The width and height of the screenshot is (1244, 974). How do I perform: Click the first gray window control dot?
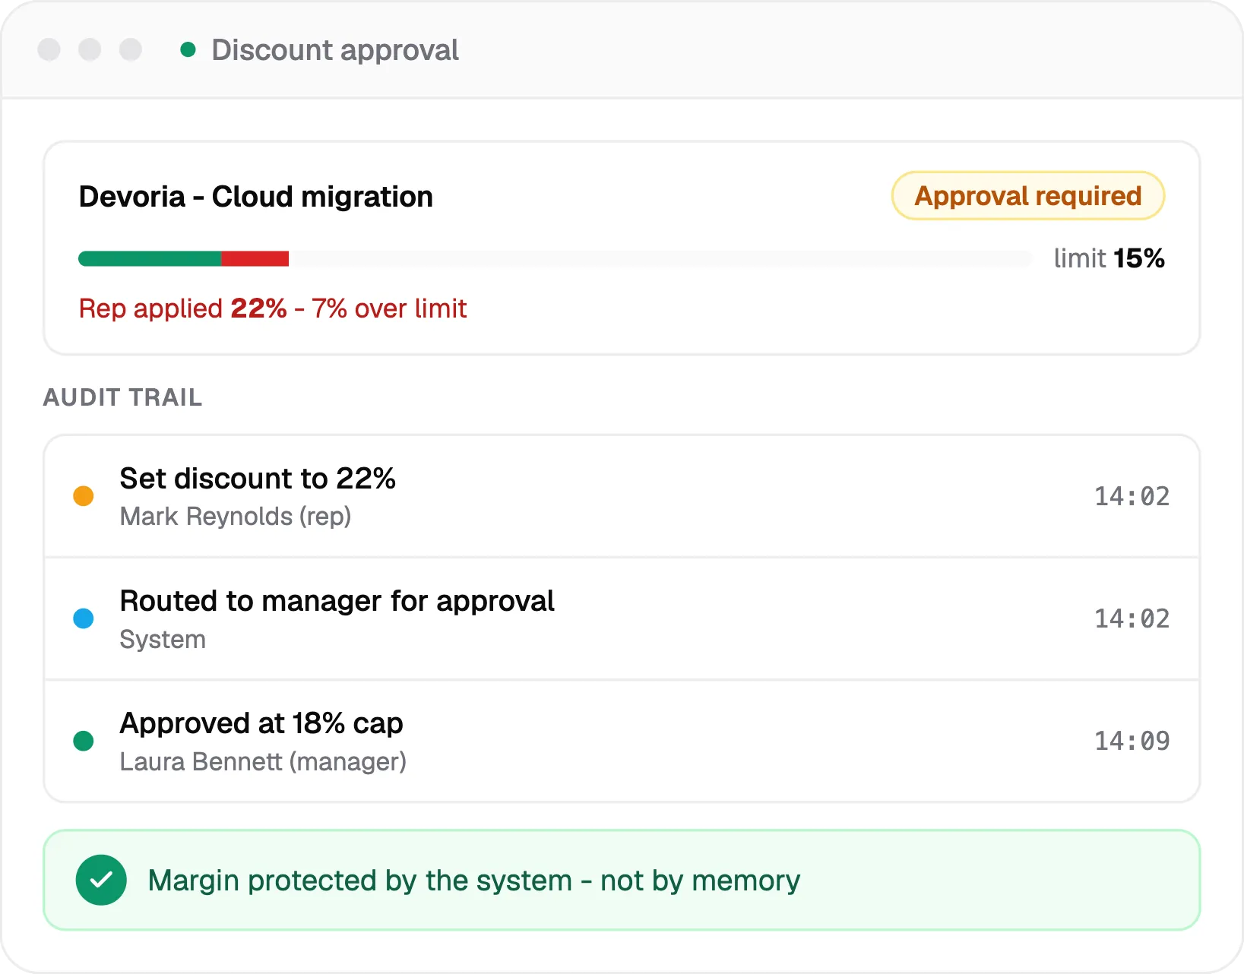pos(49,50)
